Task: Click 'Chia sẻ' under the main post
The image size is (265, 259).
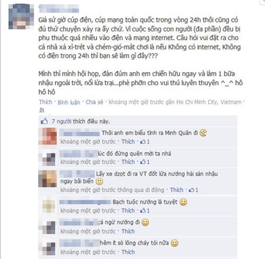Action: tap(94, 102)
